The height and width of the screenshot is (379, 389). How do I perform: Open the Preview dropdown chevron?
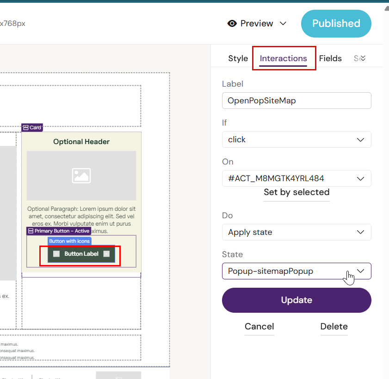(283, 24)
